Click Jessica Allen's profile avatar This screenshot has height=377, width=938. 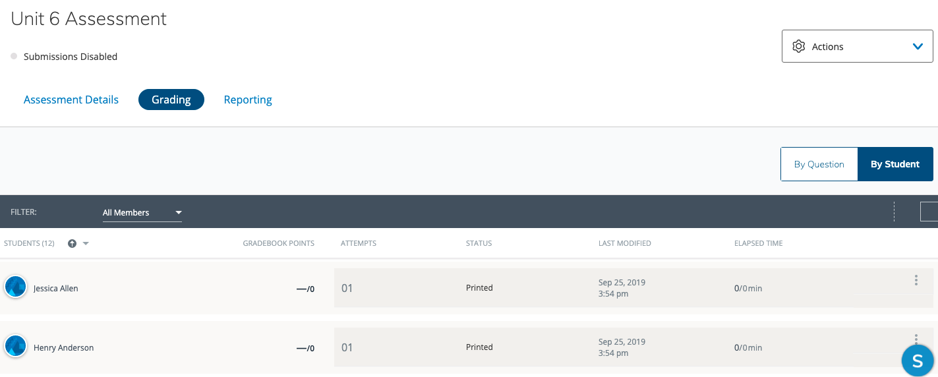(x=15, y=287)
